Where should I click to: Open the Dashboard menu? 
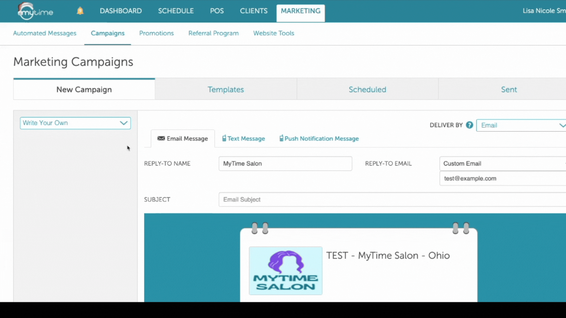(121, 11)
